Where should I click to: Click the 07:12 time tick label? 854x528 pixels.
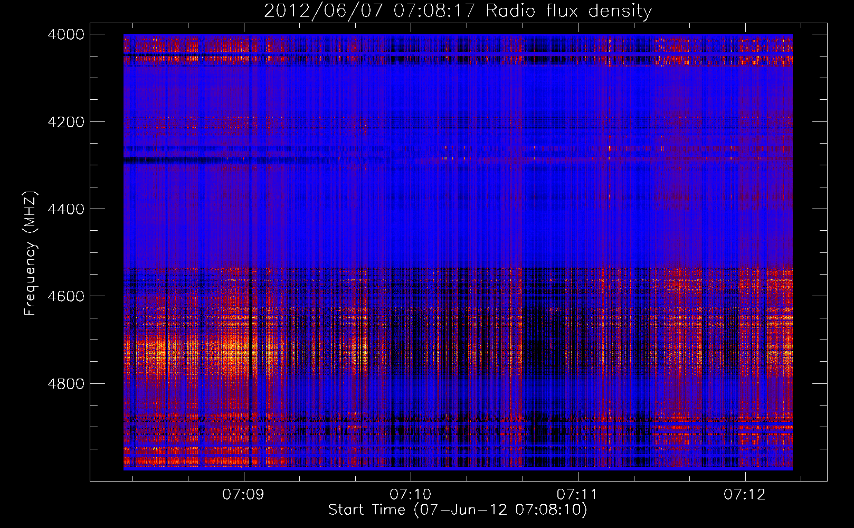click(745, 495)
